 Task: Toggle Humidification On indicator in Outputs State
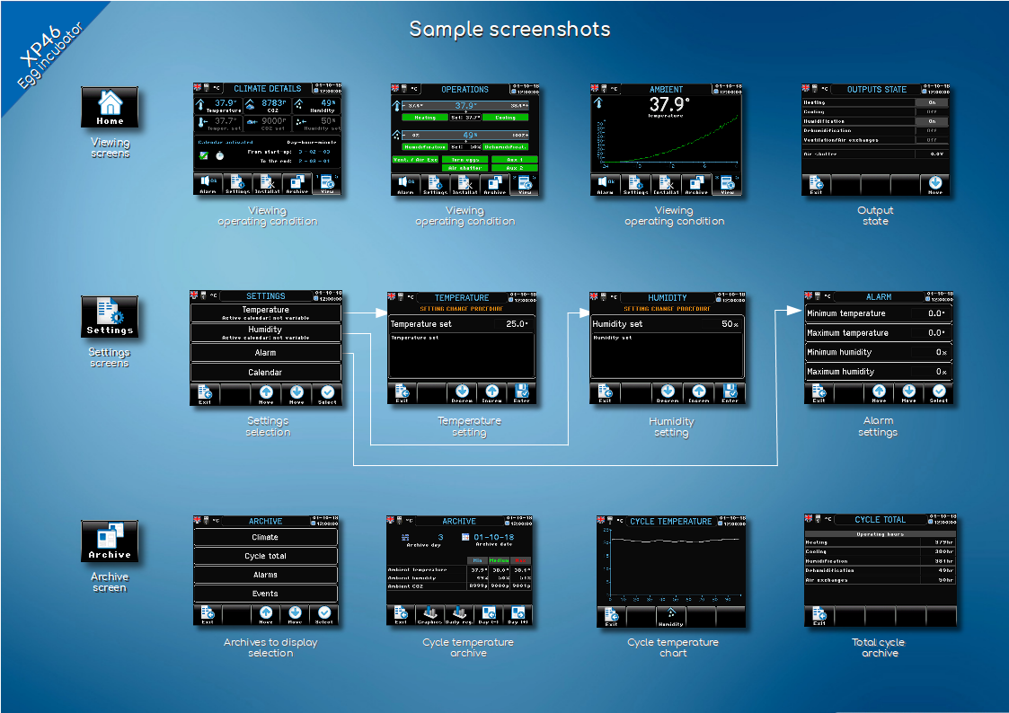[932, 121]
